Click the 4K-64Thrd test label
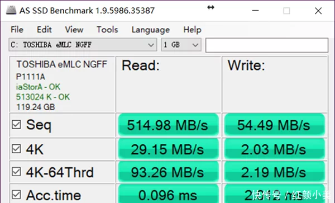The height and width of the screenshot is (203, 335). (x=60, y=172)
